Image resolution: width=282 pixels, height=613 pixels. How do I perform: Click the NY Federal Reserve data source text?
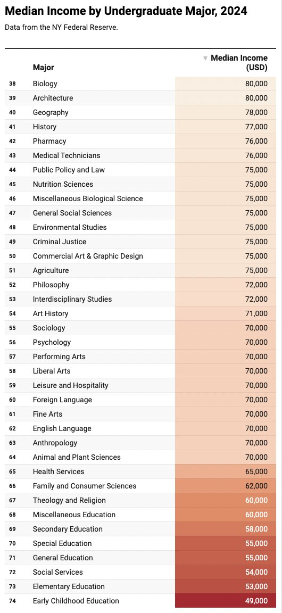(x=61, y=28)
